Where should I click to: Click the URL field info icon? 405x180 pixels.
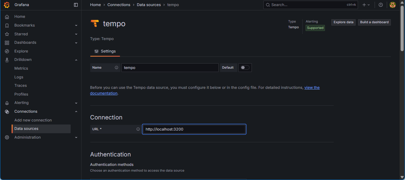[x=138, y=129]
